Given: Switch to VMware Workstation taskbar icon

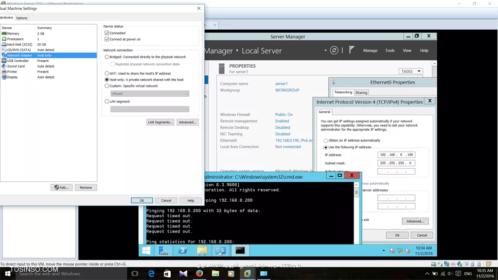Looking at the screenshot, I should pyautogui.click(x=248, y=273).
